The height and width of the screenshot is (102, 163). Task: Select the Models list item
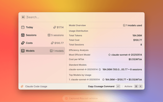(42, 51)
